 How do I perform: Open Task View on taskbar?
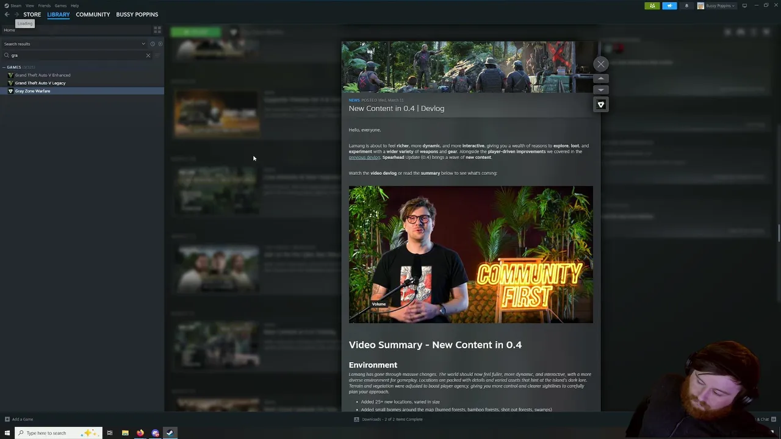pyautogui.click(x=110, y=433)
